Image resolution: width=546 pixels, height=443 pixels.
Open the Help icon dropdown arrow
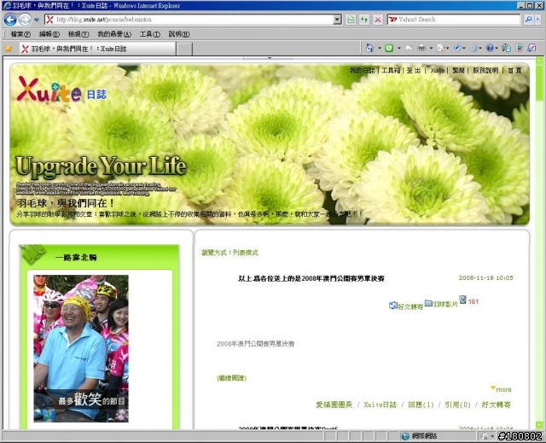point(497,49)
